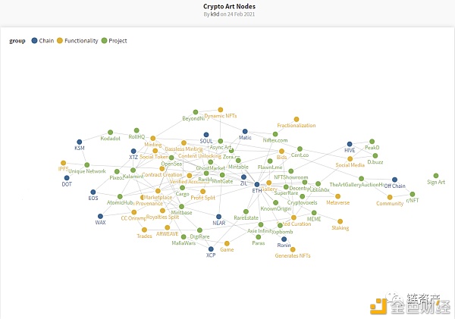The image size is (455, 319).
Task: Open author k9d's profile link
Action: (x=215, y=14)
